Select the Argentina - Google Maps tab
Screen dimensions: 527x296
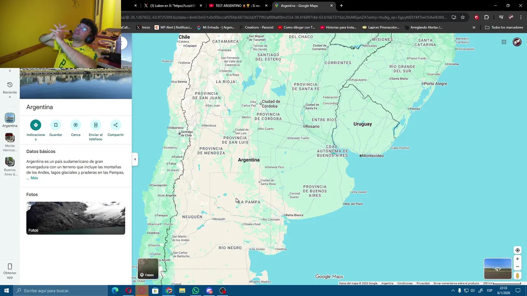pyautogui.click(x=303, y=6)
